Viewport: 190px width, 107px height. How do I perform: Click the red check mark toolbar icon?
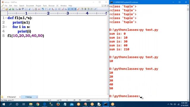(x=78, y=9)
